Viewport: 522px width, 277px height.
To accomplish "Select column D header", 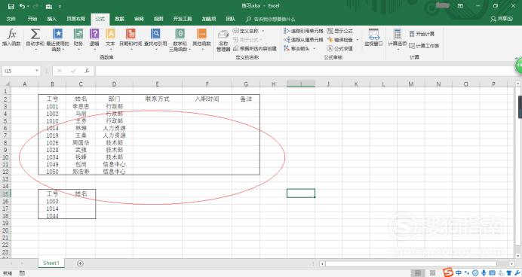I will click(114, 84).
